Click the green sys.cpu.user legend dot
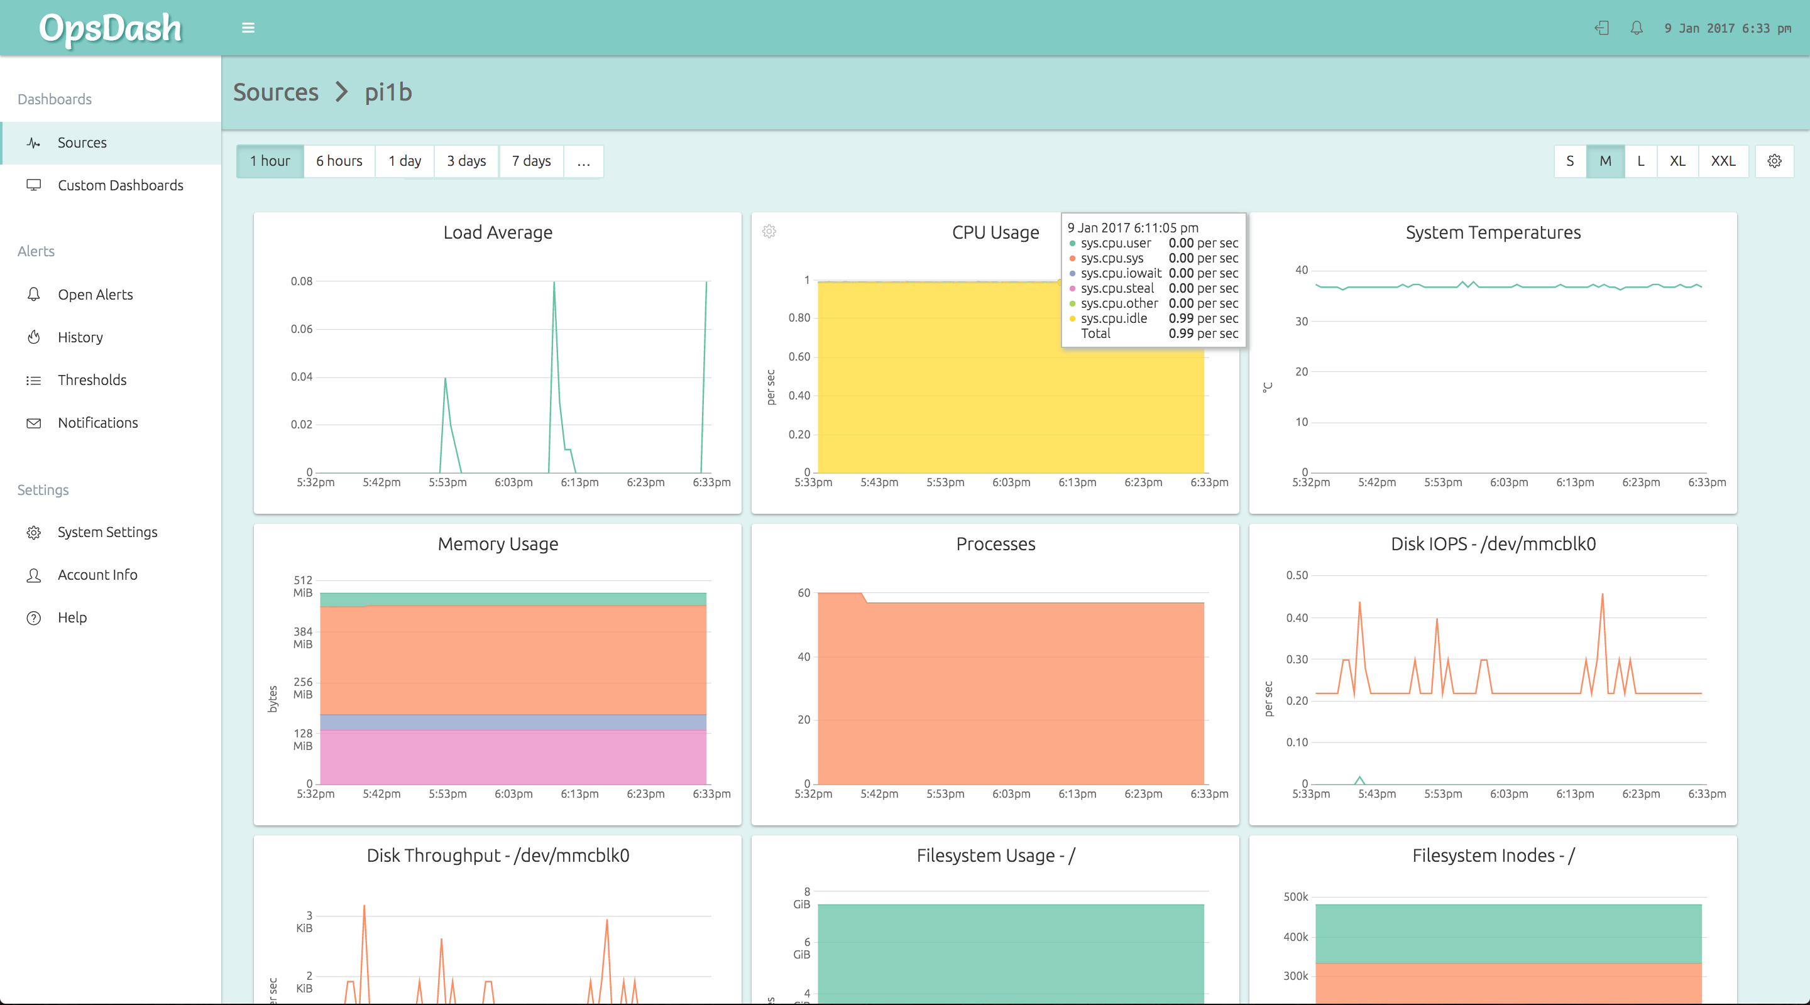The image size is (1810, 1005). coord(1072,244)
